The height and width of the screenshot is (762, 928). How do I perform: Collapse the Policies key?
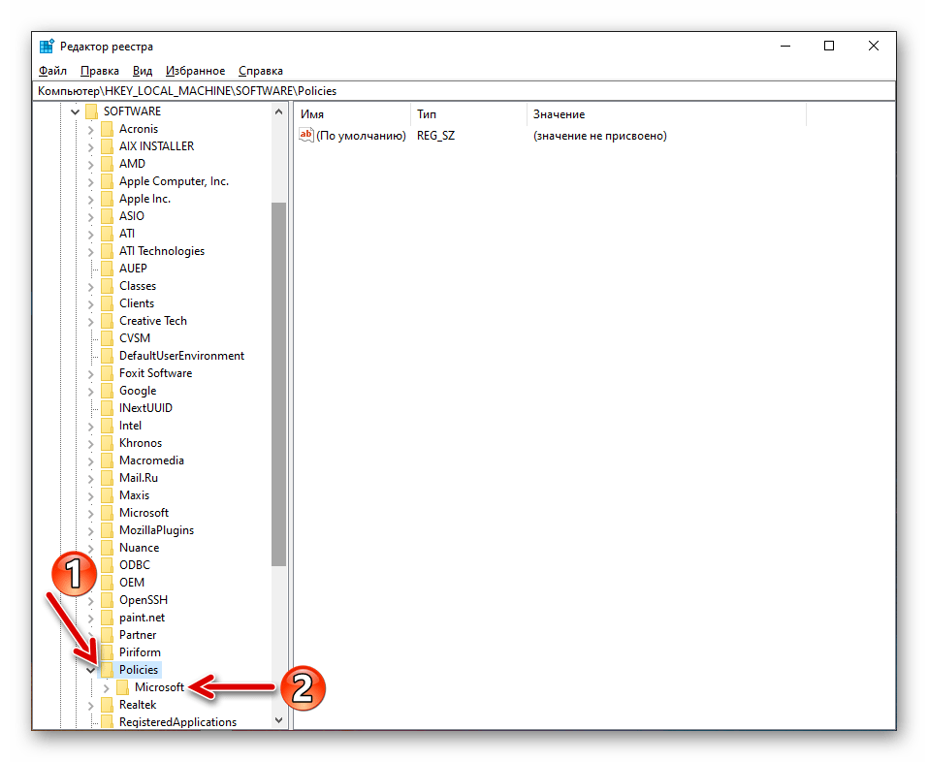90,670
